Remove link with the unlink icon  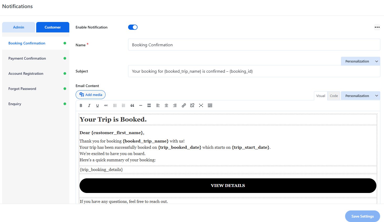tap(192, 105)
